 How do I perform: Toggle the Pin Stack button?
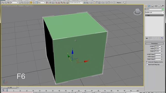click(147, 38)
